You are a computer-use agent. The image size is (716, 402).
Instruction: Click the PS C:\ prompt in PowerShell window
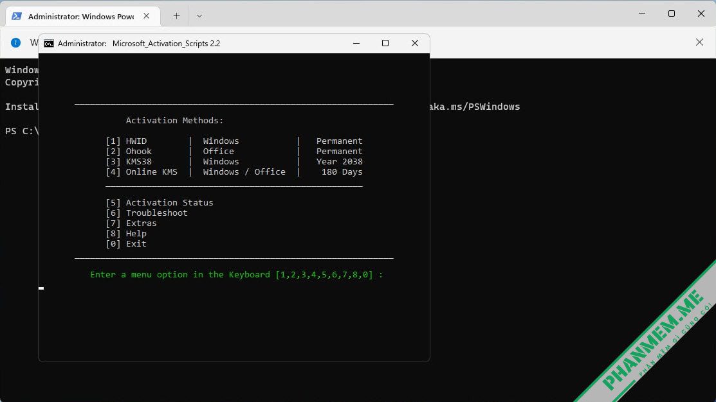pyautogui.click(x=22, y=131)
